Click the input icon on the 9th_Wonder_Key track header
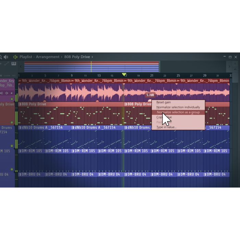Screen dimensions: 240x240 [1, 93]
